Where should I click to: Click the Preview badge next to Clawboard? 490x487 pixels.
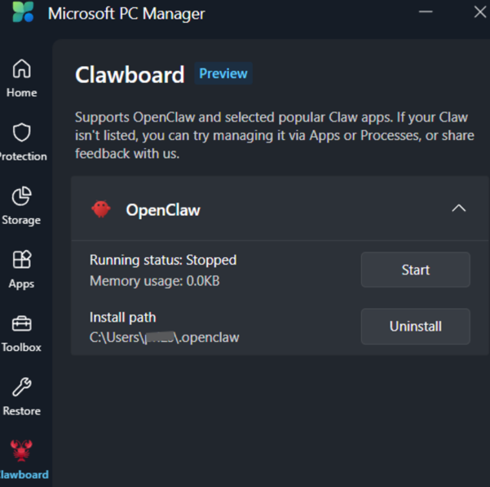tap(223, 73)
